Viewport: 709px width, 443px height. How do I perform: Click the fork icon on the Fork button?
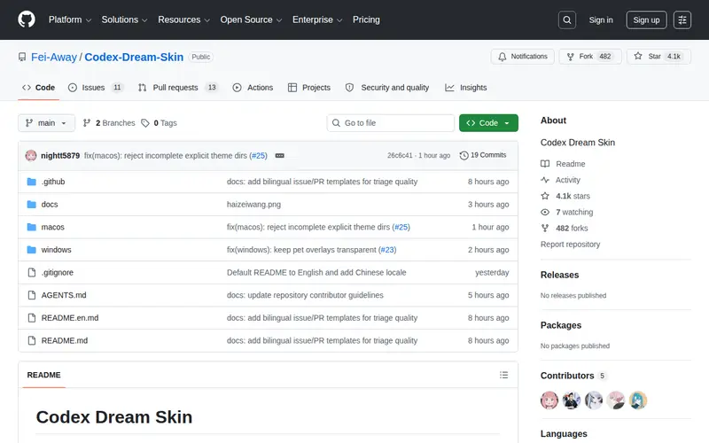click(570, 57)
